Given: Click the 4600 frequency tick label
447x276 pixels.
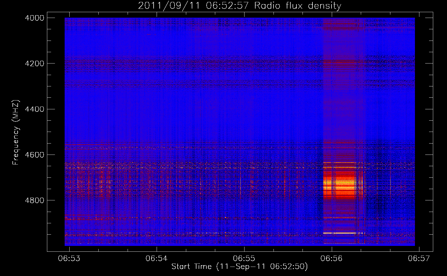Looking at the screenshot, I should click(x=35, y=155).
